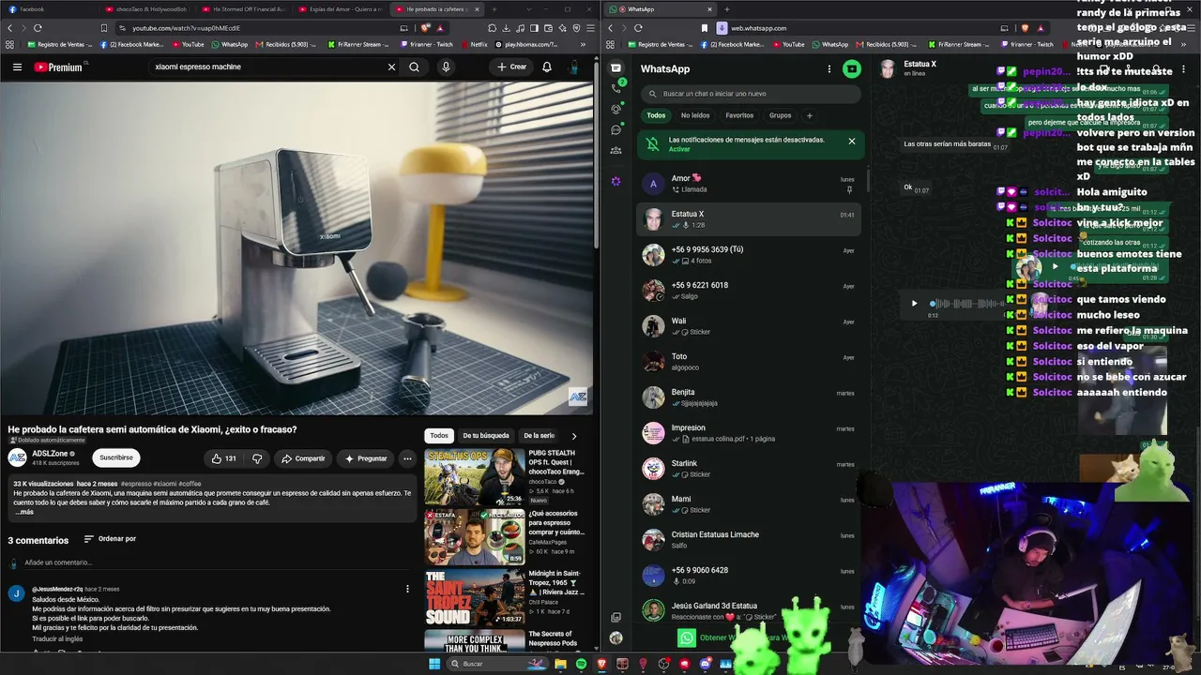Open comments Ordenar por sort menu
Screen dimensions: 1201x675
(110, 539)
